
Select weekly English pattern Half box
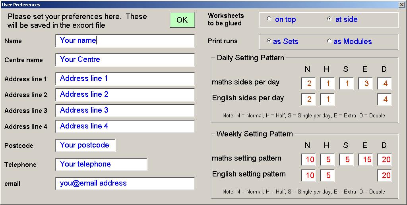pyautogui.click(x=328, y=176)
